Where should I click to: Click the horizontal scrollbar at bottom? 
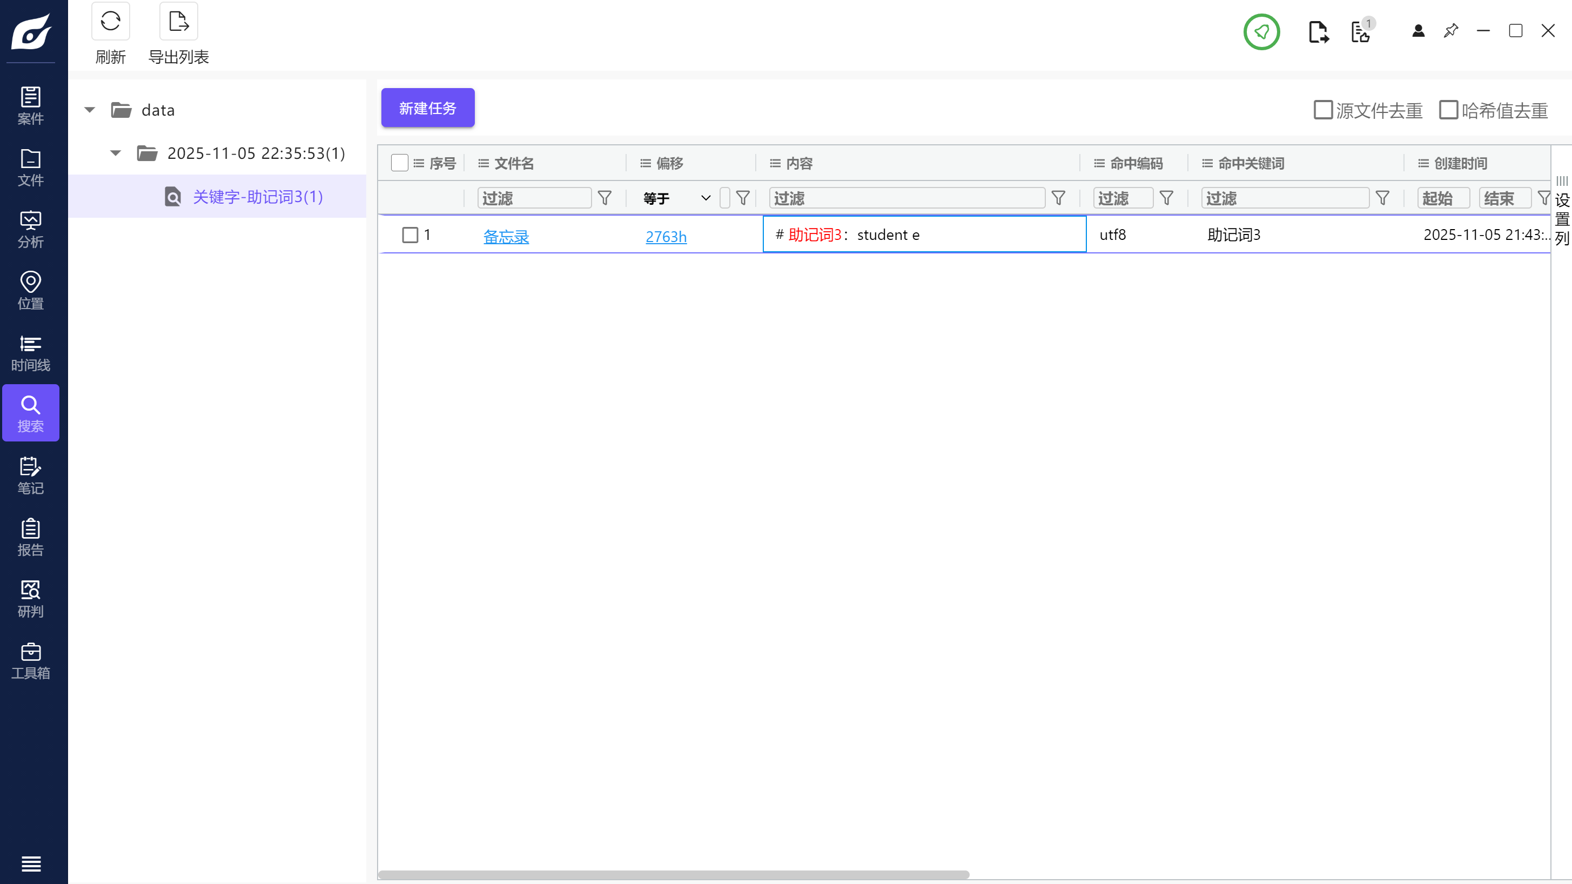673,874
